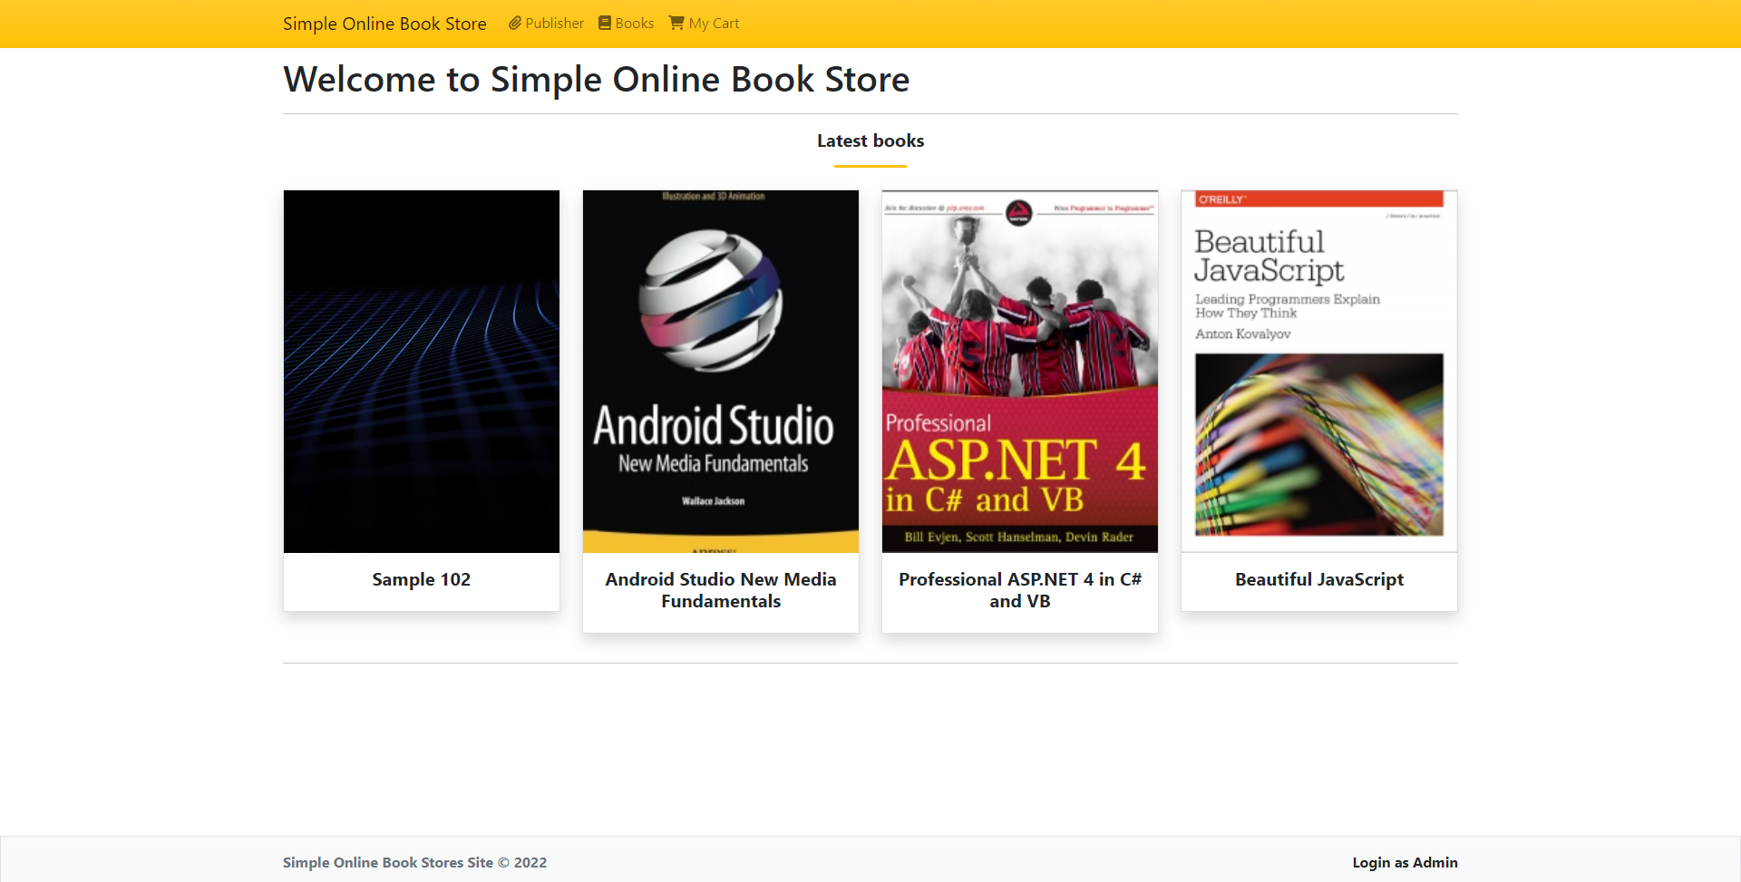Select the Sample 102 title
This screenshot has width=1741, height=882.
tap(422, 579)
